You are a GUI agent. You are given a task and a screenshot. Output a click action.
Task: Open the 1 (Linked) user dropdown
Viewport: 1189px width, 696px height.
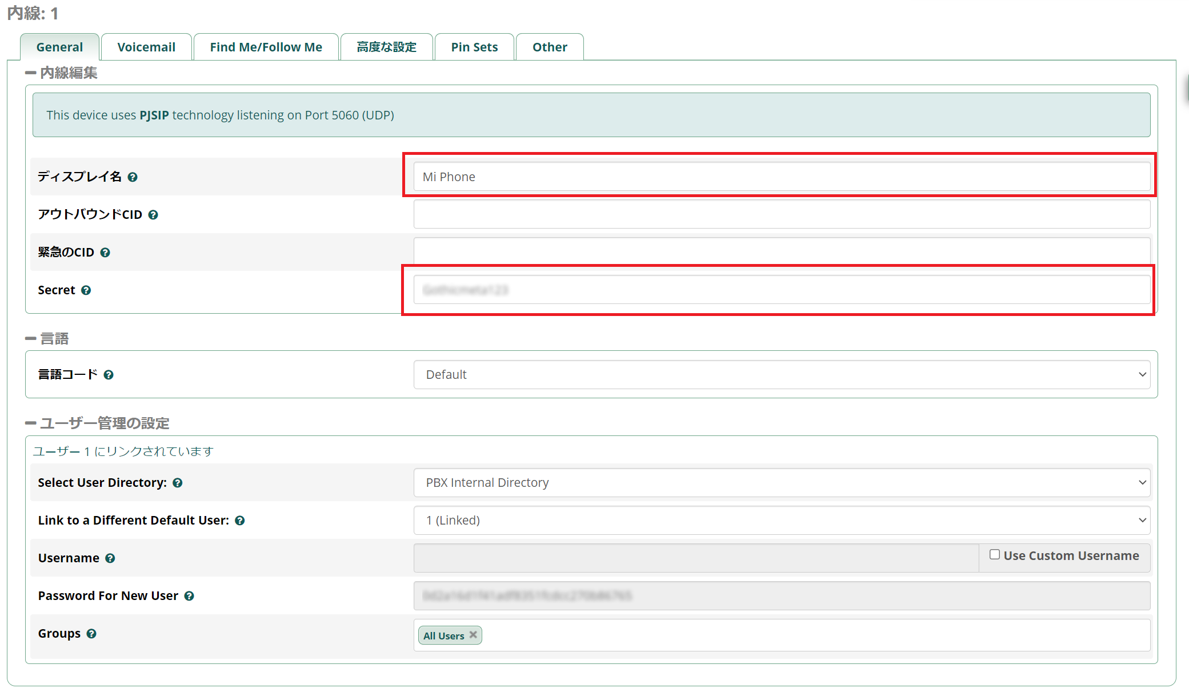coord(782,521)
